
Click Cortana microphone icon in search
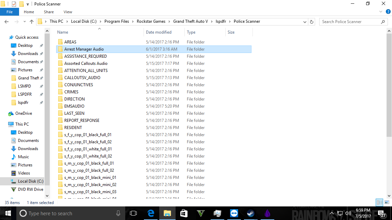(x=118, y=213)
